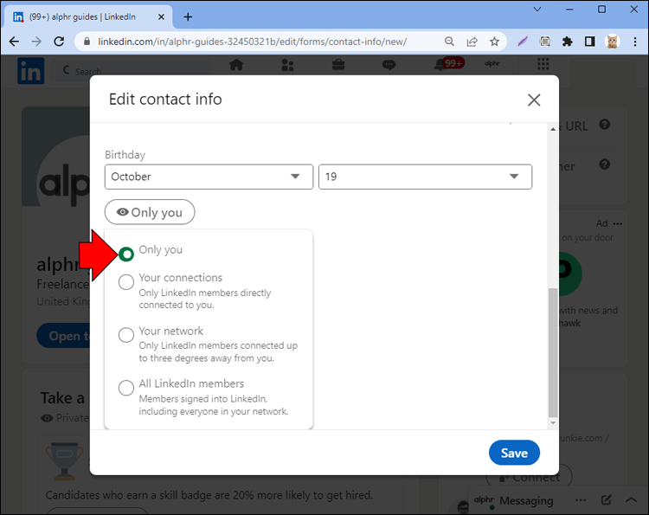Expand the birthday month dropdown showing October
Viewport: 649px width, 515px height.
point(208,177)
